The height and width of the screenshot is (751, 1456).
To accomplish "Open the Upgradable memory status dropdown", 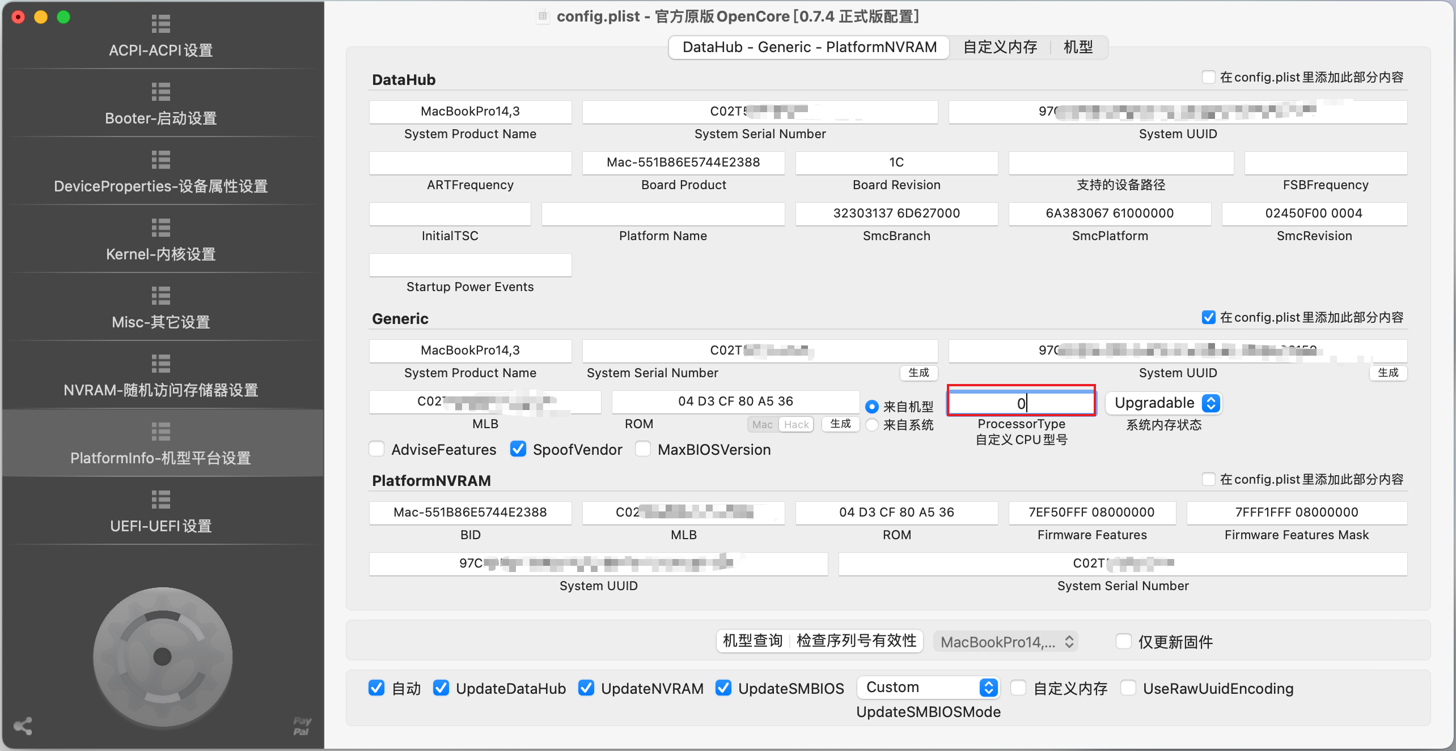I will pos(1163,403).
